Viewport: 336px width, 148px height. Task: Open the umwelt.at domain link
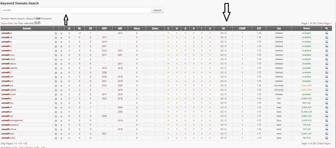[6, 112]
